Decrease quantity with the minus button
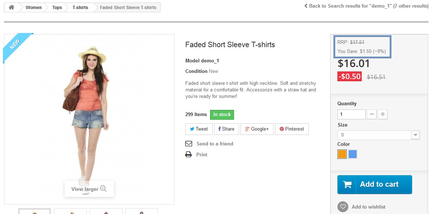This screenshot has height=214, width=435. (x=372, y=115)
